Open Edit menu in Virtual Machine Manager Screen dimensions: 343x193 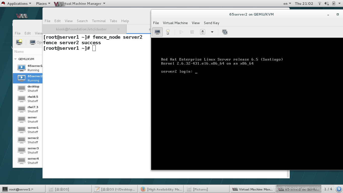[28, 33]
